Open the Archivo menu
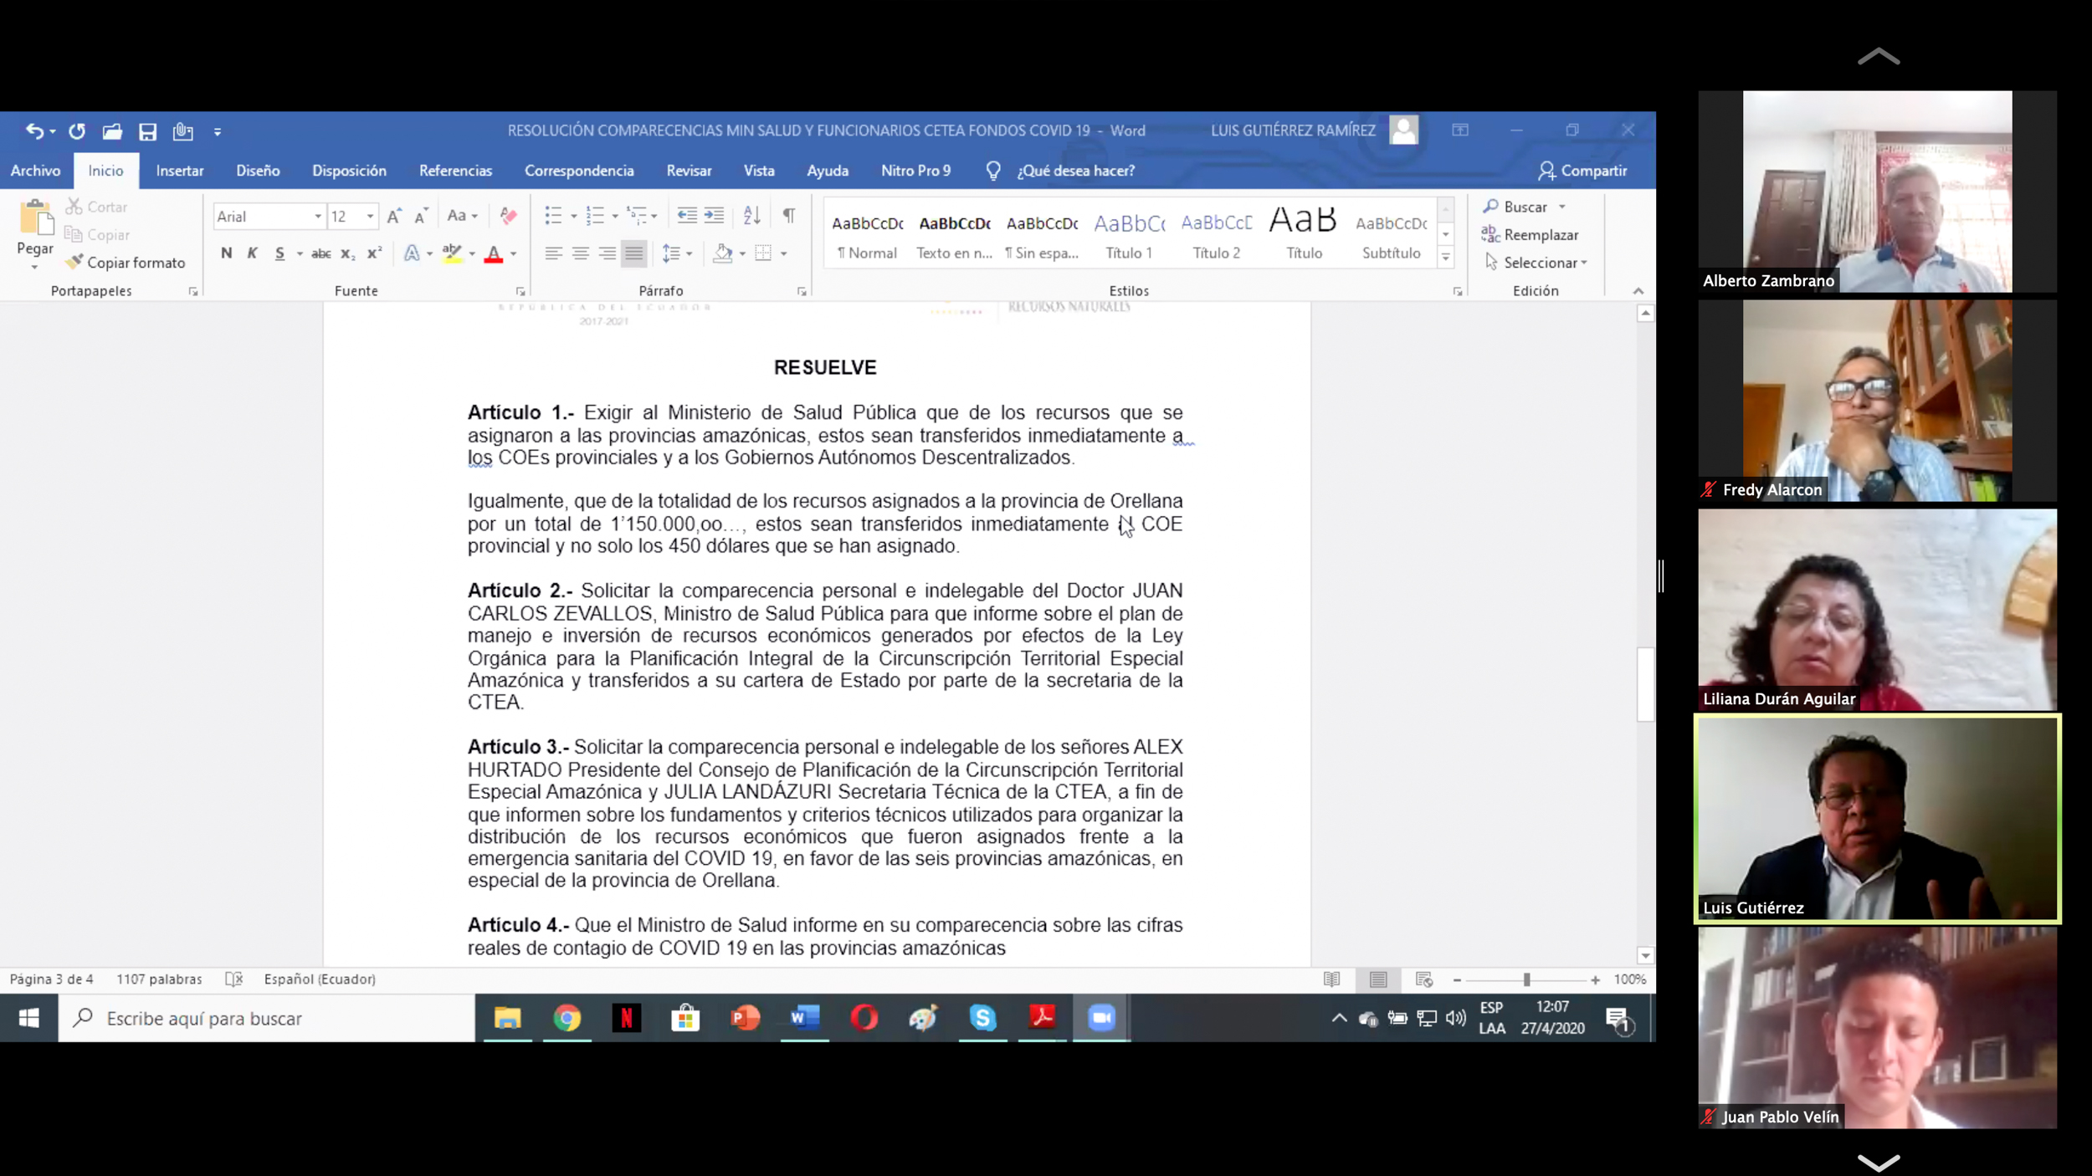 click(35, 171)
